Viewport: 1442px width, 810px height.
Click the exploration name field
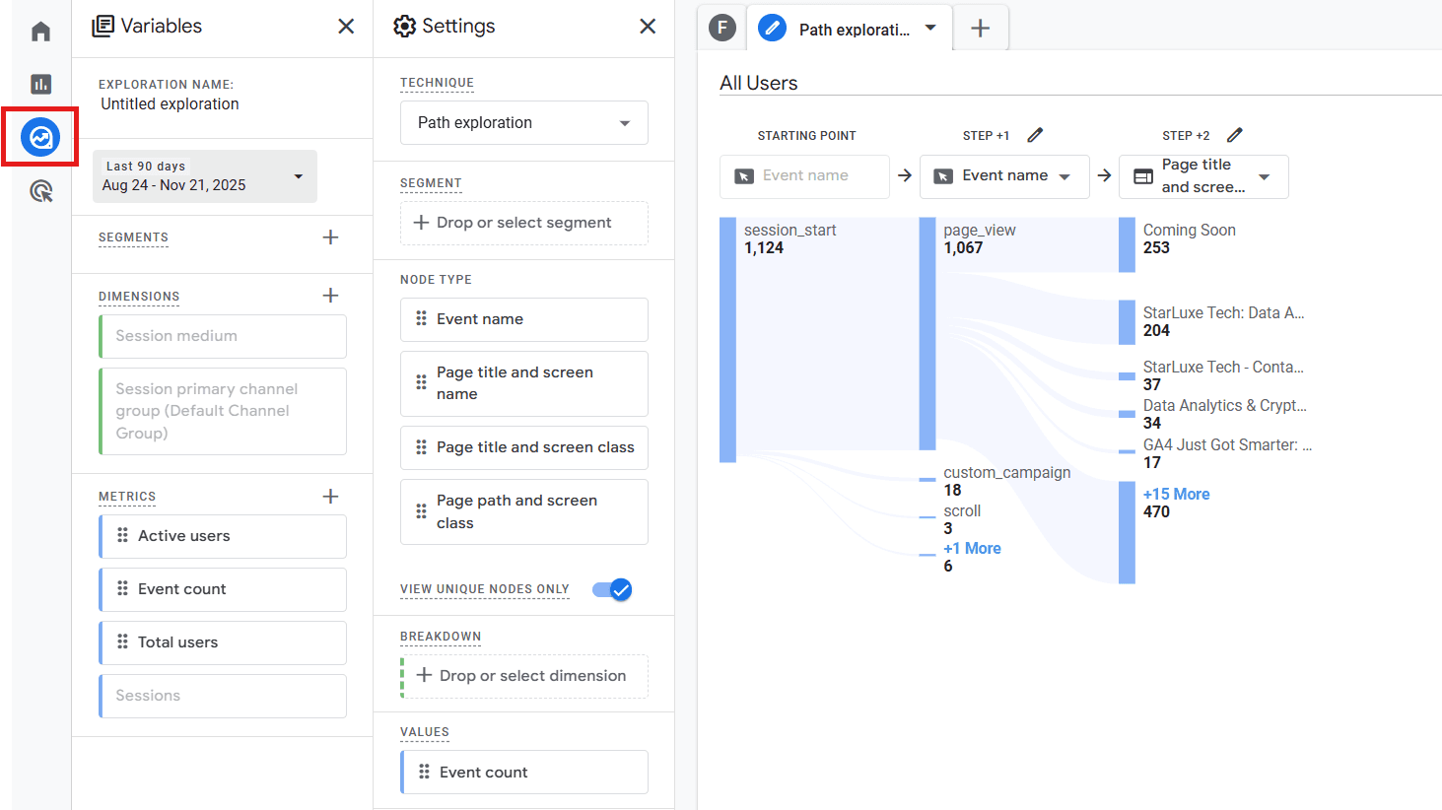point(170,104)
